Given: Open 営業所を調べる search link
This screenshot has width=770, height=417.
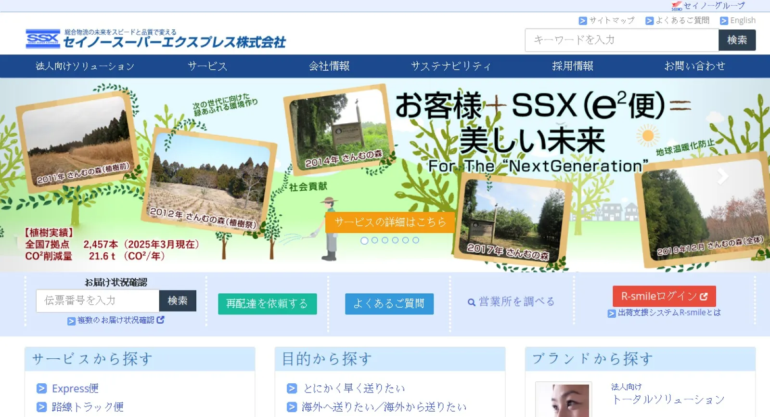Looking at the screenshot, I should (511, 302).
